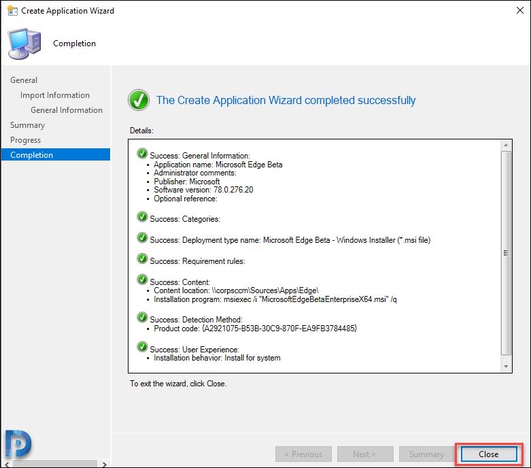Click the computer icon in the wizard header
This screenshot has height=468, width=531.
(24, 44)
